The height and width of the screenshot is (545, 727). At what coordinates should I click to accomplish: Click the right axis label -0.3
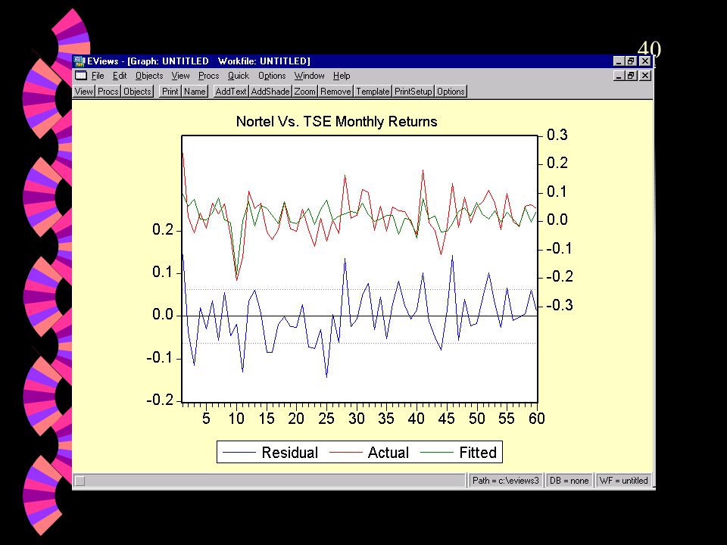tap(560, 305)
